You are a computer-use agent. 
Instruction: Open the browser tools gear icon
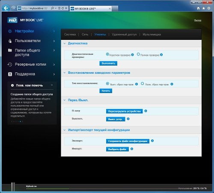[x=209, y=8]
